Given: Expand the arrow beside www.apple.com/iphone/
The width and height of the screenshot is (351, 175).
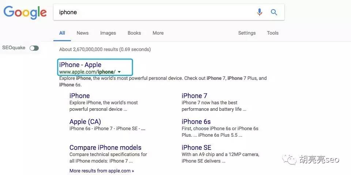Looking at the screenshot, I should point(119,72).
